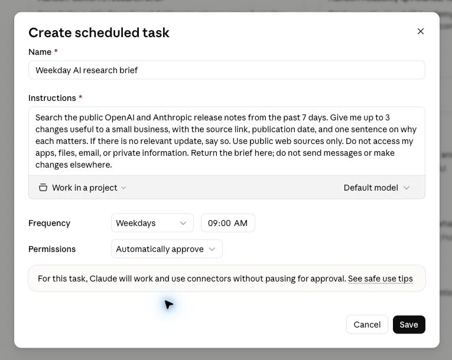Click the Create scheduled task heading
The width and height of the screenshot is (452, 360).
pos(99,32)
